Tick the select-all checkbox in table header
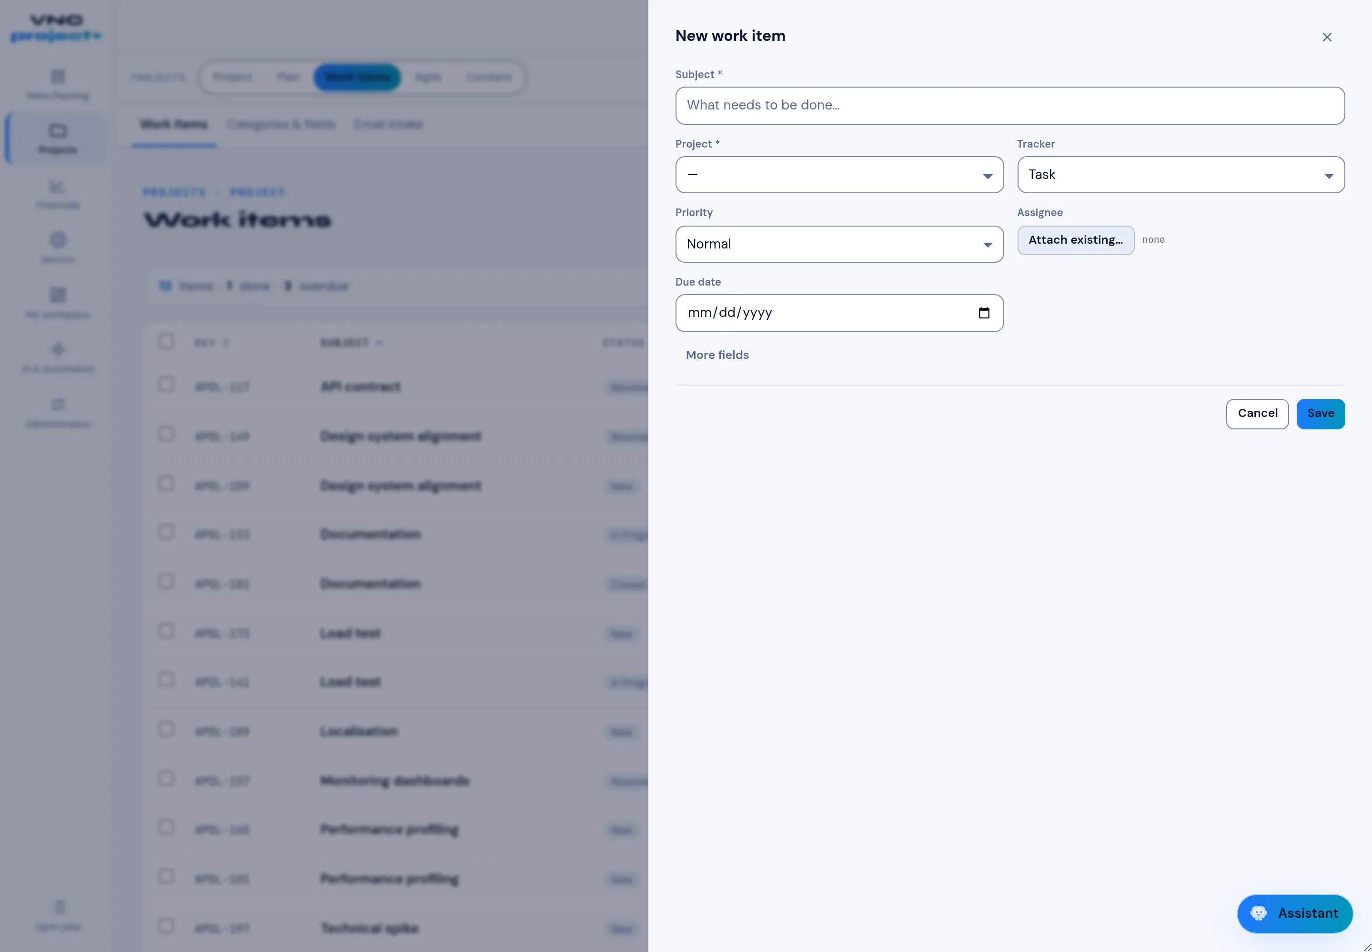1372x952 pixels. [x=166, y=342]
